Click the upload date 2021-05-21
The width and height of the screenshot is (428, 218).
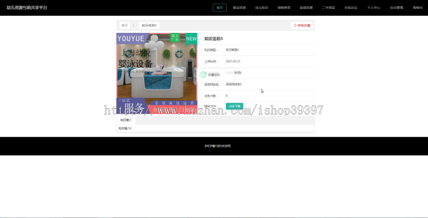233,61
